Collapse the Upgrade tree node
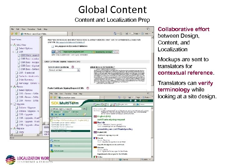 click(11, 104)
